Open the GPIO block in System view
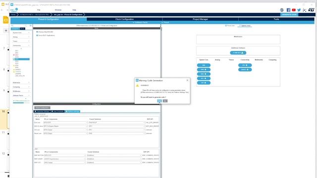 [204, 70]
